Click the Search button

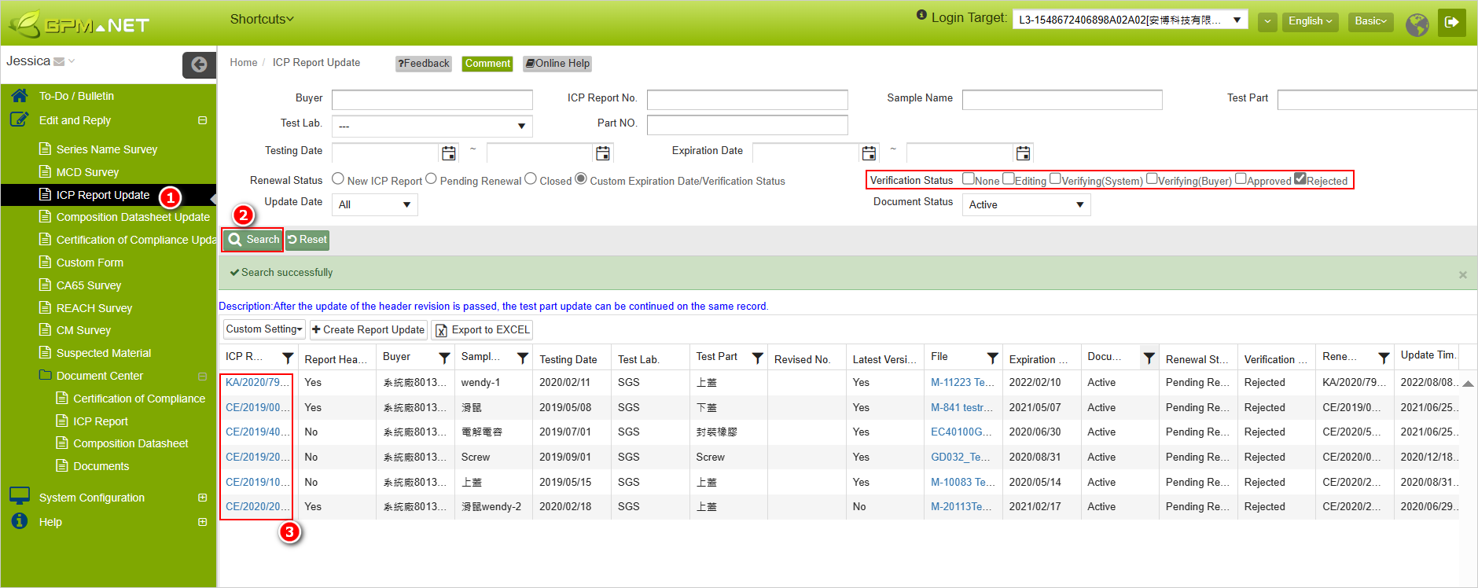pyautogui.click(x=253, y=240)
